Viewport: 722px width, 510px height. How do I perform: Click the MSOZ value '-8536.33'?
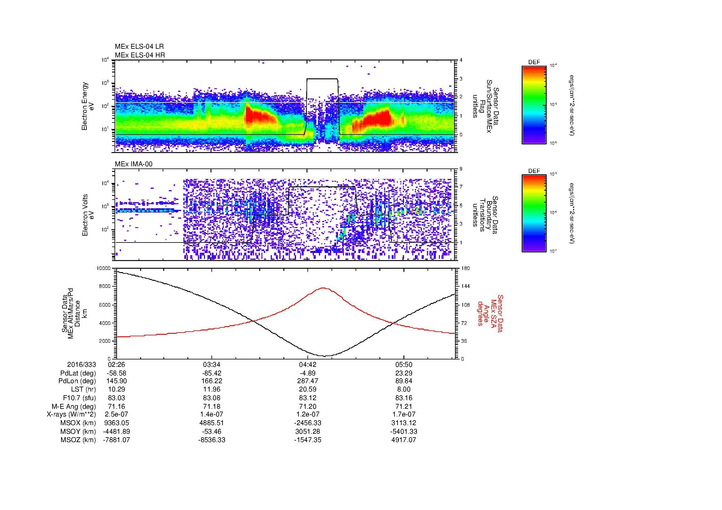[x=212, y=440]
